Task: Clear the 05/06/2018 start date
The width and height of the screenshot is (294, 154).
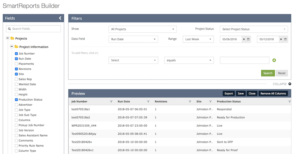Action: (x=244, y=39)
